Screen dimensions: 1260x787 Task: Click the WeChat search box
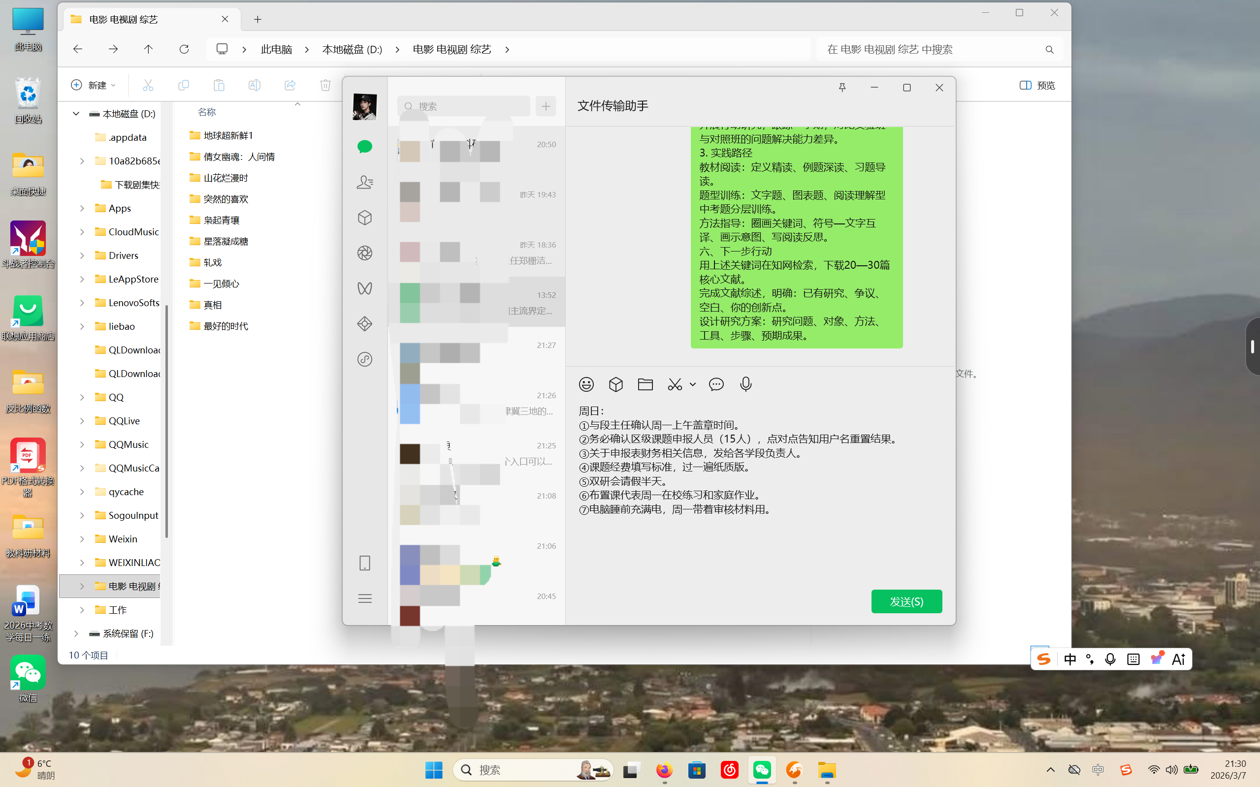[x=463, y=106]
